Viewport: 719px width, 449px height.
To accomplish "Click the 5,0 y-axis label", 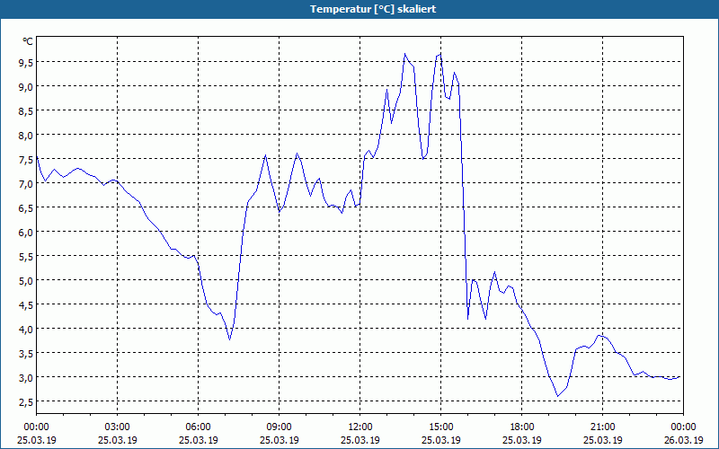I will 25,281.
